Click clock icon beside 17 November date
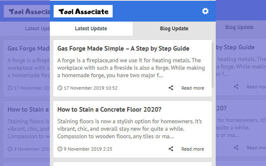 pyautogui.click(x=60, y=88)
